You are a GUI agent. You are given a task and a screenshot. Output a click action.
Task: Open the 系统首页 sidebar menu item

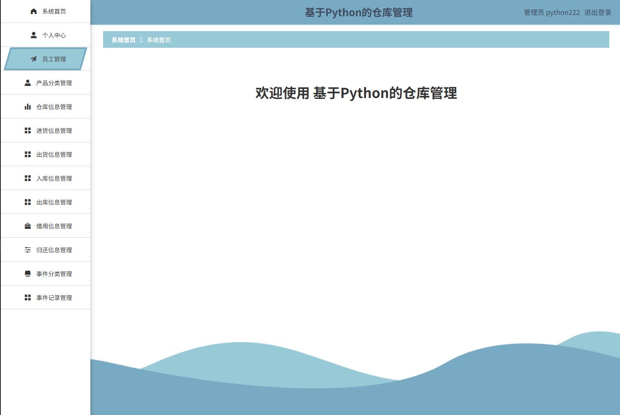[x=46, y=12]
